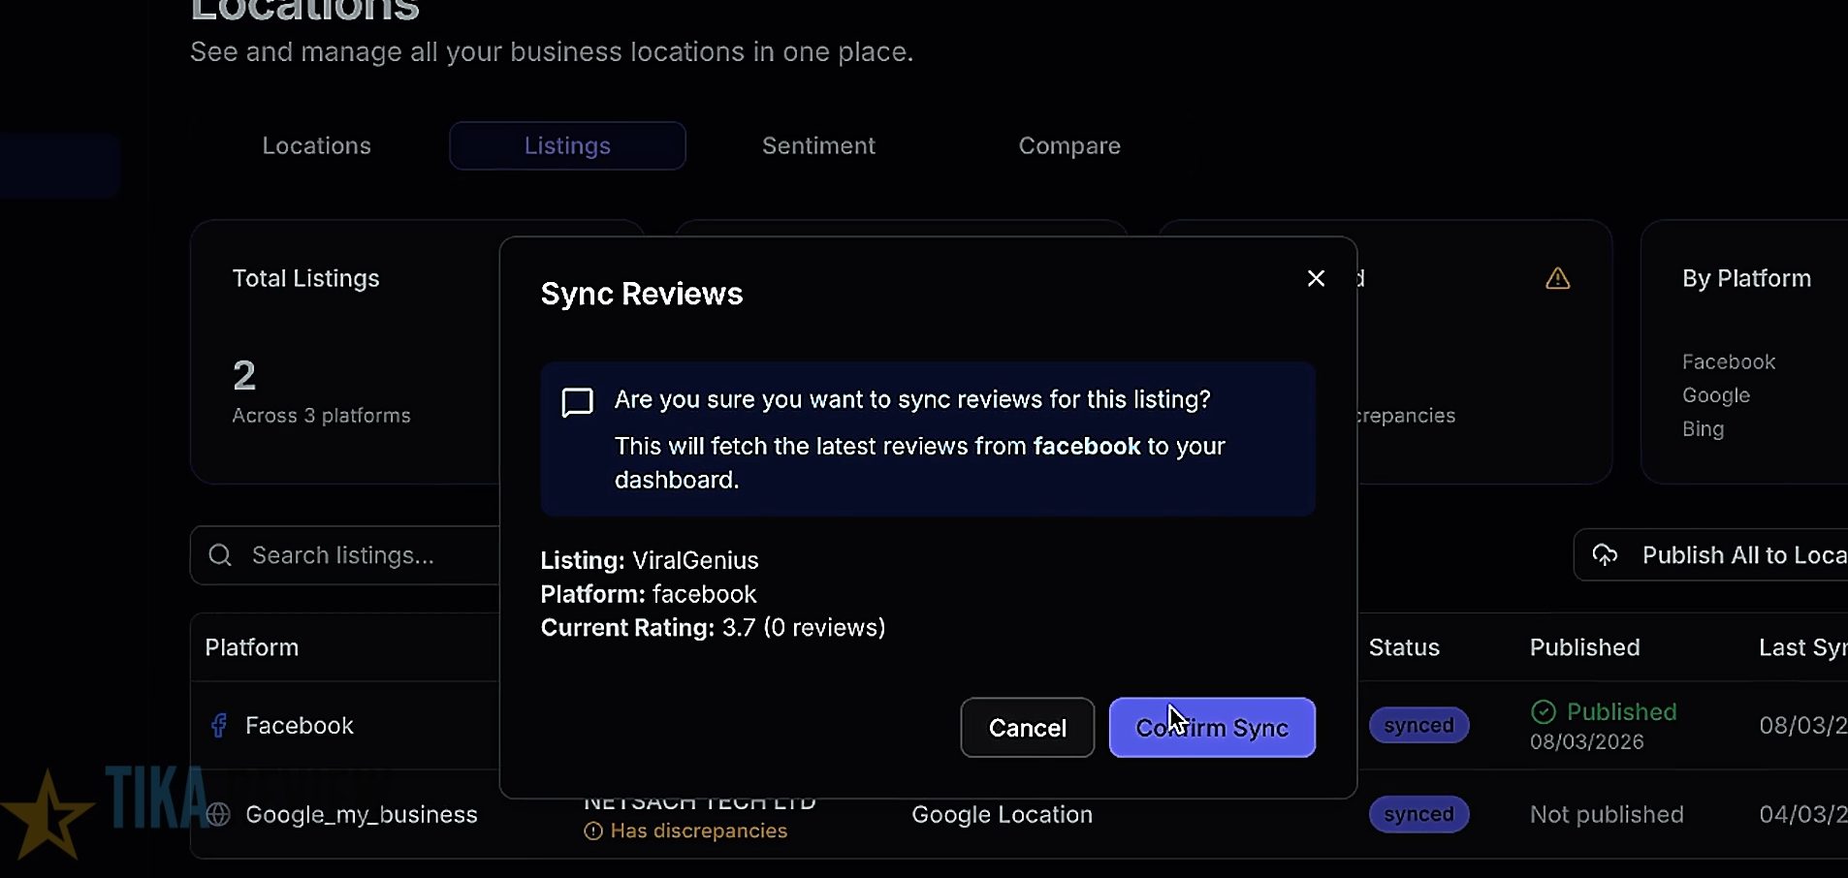Dismiss the Sync Reviews modal with the X
Screen dimensions: 1848x878
[x=1316, y=278]
